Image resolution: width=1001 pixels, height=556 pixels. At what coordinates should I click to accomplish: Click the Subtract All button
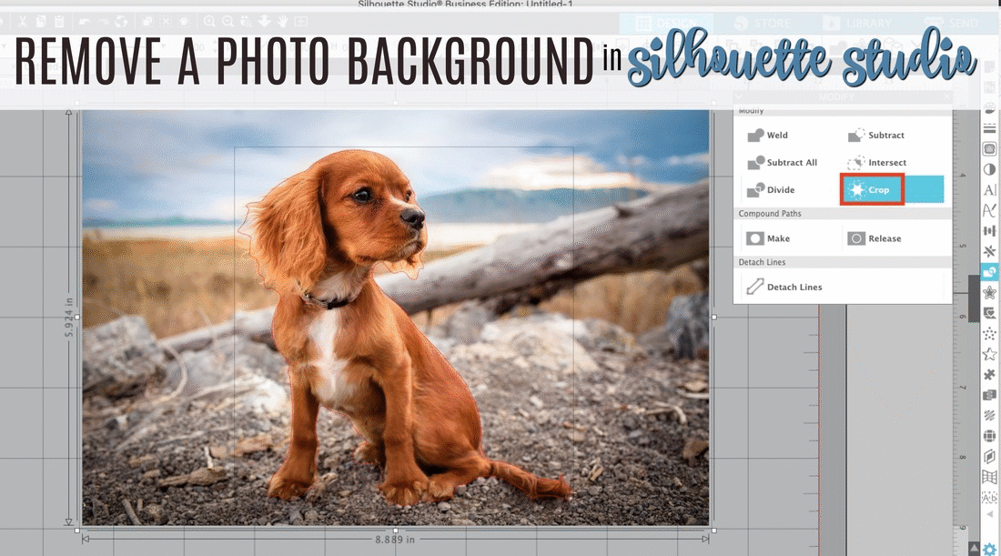(782, 162)
